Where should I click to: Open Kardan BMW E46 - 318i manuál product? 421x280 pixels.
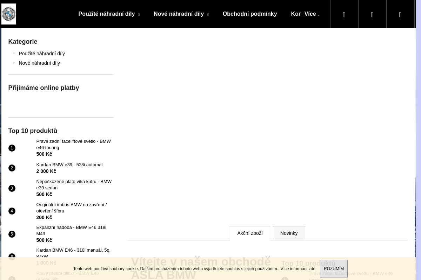pyautogui.click(x=73, y=253)
